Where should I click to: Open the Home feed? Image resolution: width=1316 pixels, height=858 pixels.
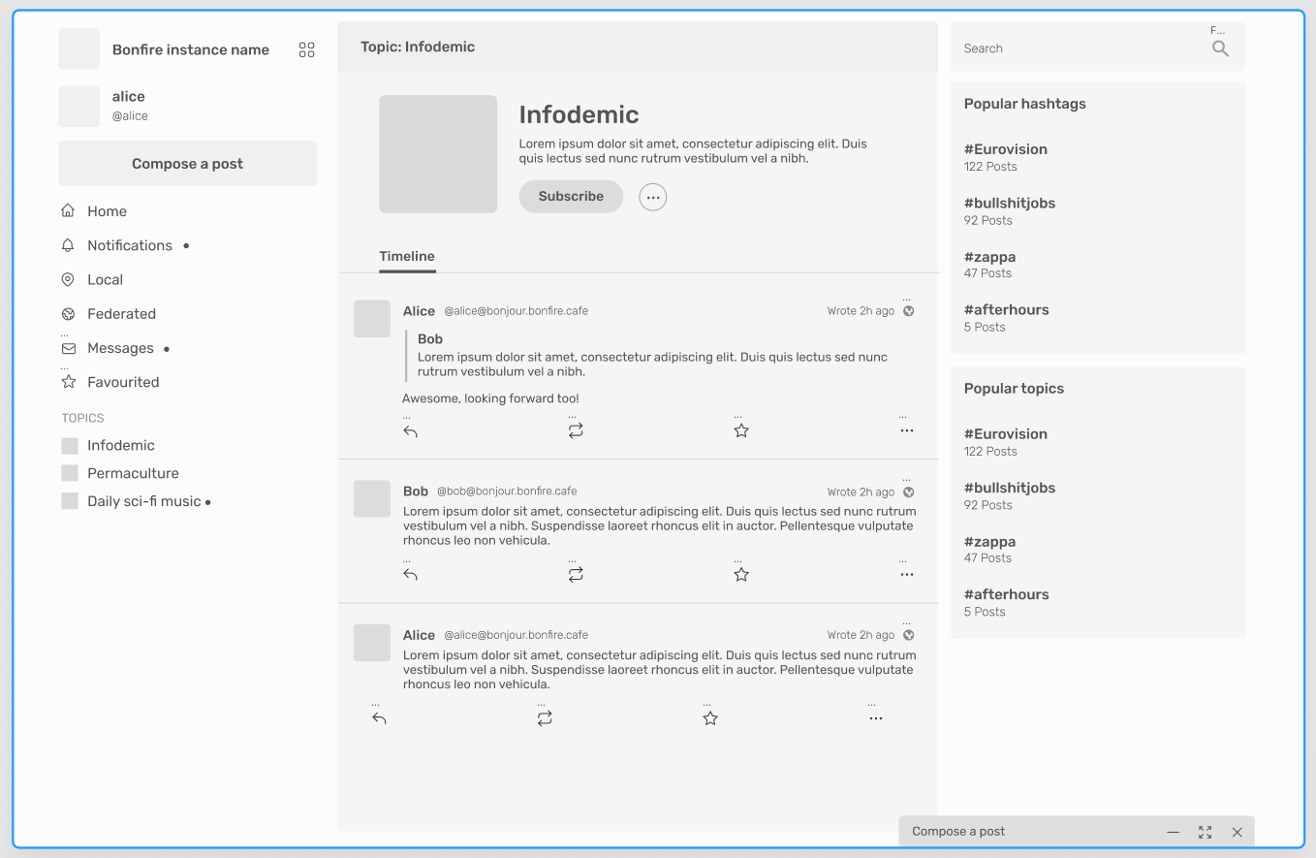tap(107, 210)
